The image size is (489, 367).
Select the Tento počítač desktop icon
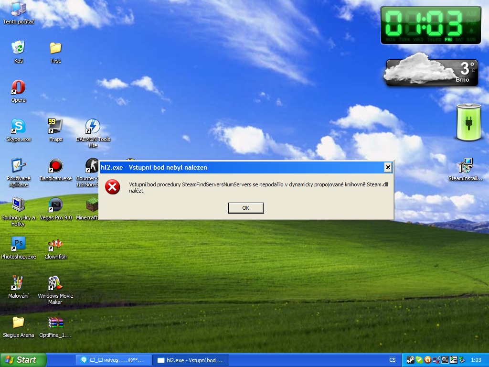[x=19, y=13]
